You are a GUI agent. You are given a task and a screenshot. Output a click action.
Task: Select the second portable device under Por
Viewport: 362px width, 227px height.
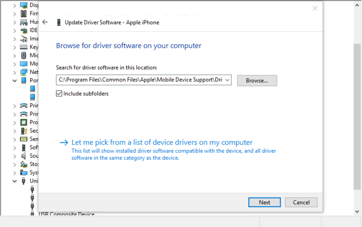33,97
